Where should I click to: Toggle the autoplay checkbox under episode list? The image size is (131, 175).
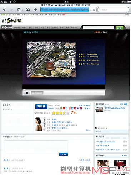[96, 128]
